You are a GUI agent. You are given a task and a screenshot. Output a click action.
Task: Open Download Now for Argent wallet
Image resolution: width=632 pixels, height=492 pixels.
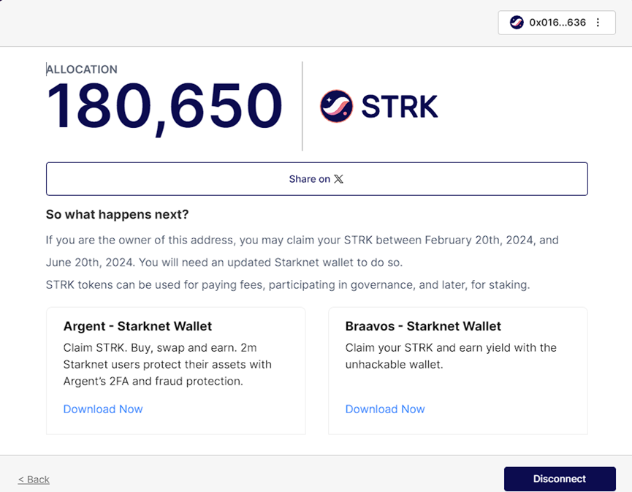(103, 409)
